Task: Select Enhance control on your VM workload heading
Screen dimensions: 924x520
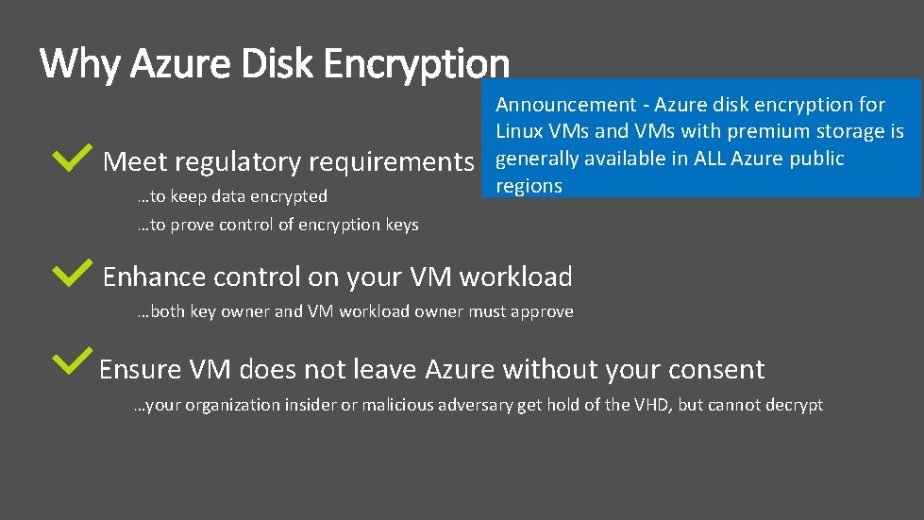Action: point(337,277)
